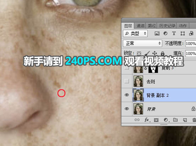
Task: Open the 类型 layer filter dropdown
Action: pos(135,33)
